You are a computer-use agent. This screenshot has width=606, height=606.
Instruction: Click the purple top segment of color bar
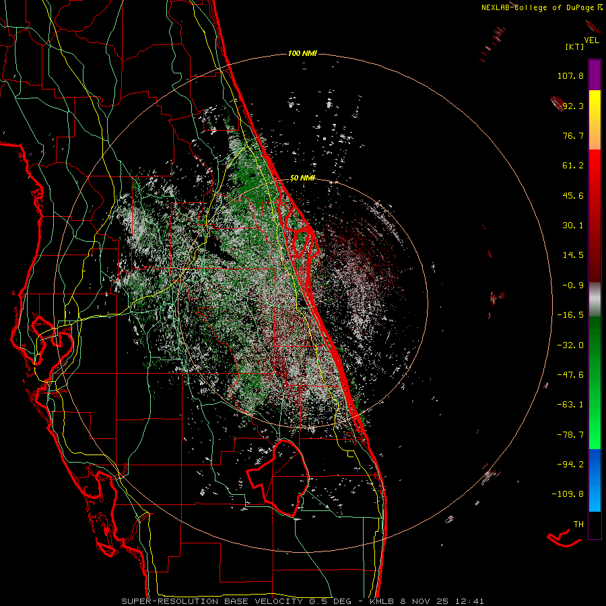[595, 75]
